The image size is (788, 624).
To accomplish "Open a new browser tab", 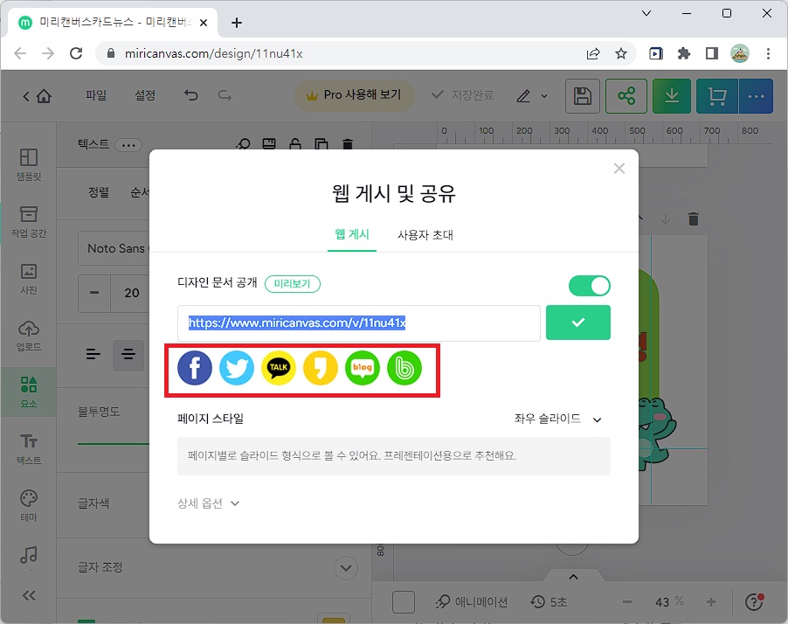I will click(237, 23).
